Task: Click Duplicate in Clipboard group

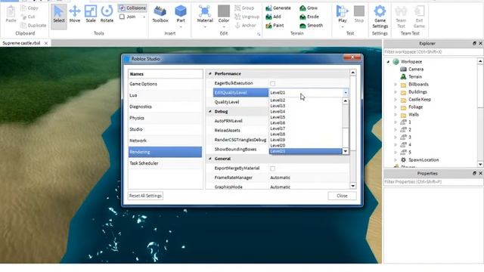Action: (x=33, y=25)
